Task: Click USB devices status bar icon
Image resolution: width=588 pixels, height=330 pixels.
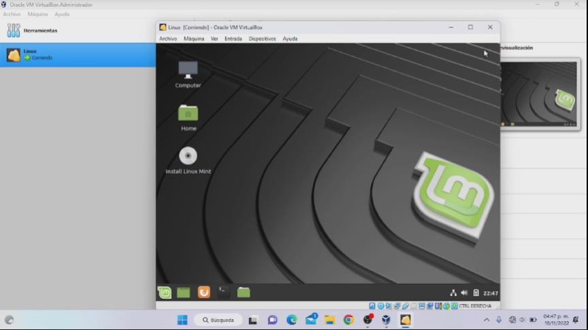Action: [x=405, y=306]
